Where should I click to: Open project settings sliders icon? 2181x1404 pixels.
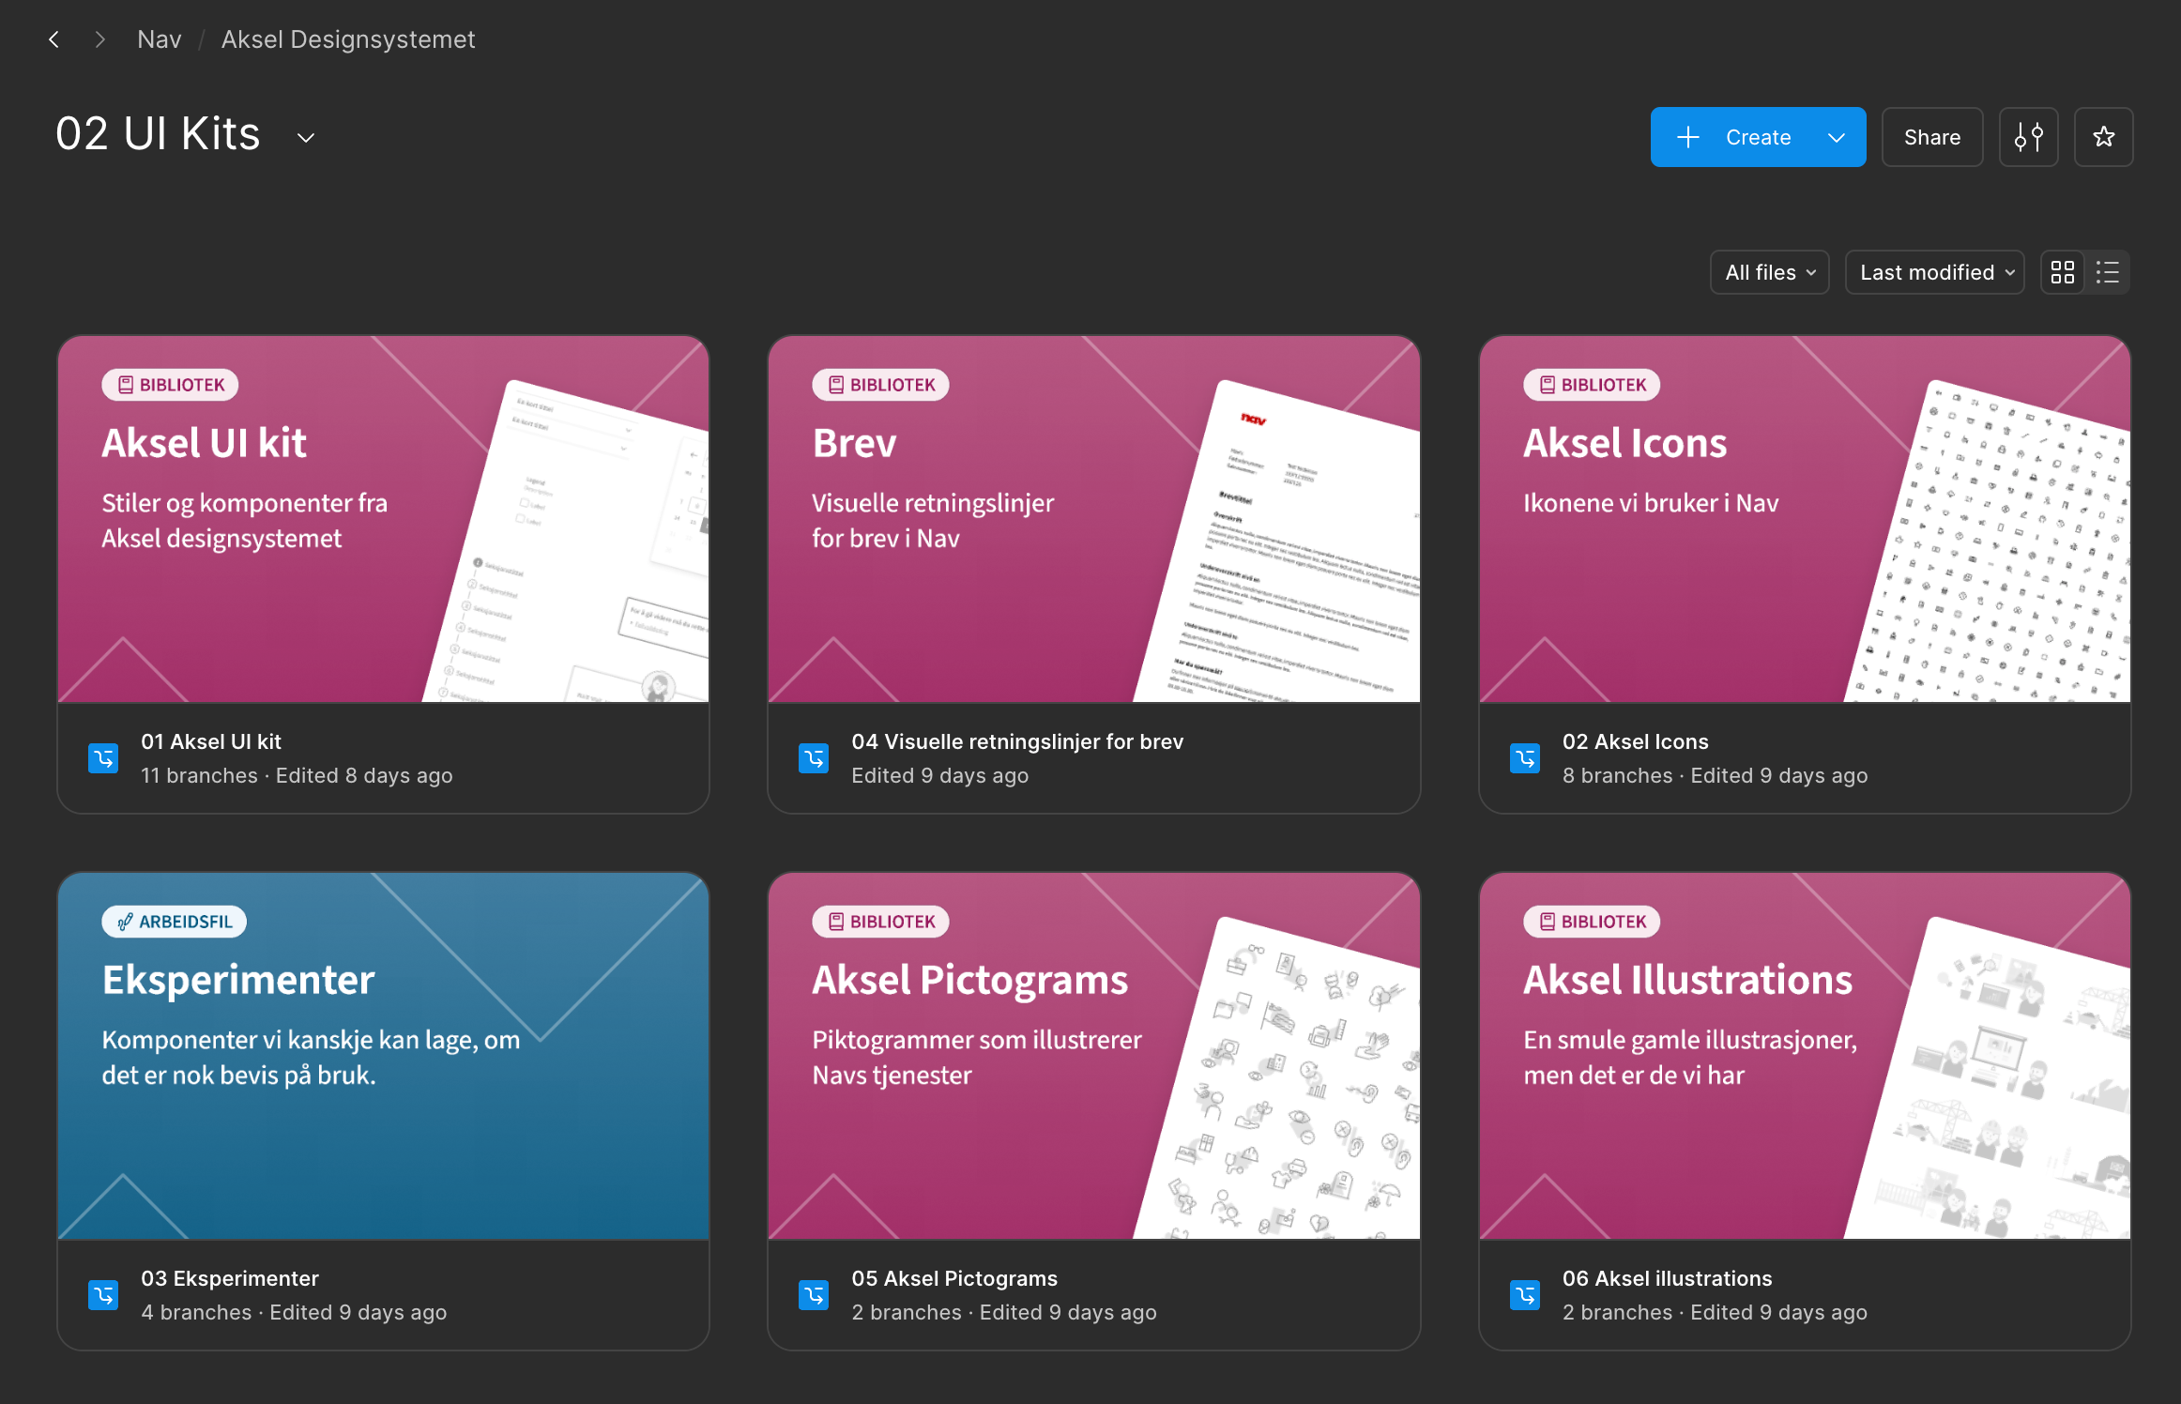pos(2028,137)
